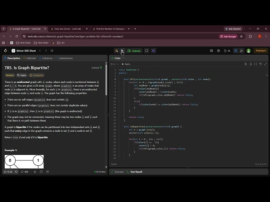Open the streak flame counter showing 15

click(x=227, y=50)
